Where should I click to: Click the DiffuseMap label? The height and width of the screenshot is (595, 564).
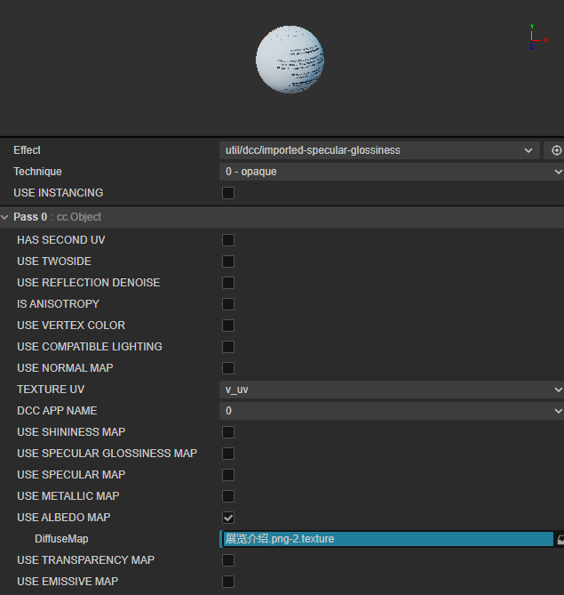pos(61,539)
